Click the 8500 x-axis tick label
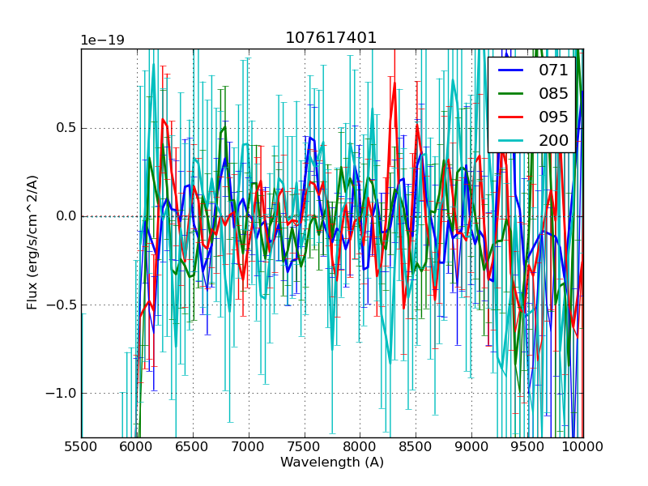This screenshot has width=648, height=486. [x=416, y=446]
